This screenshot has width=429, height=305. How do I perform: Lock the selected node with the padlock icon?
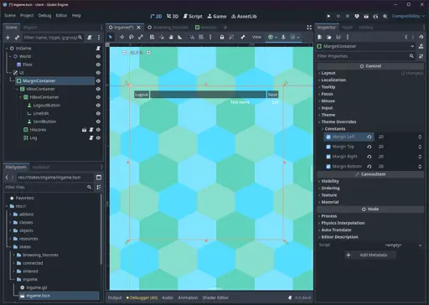tap(222, 37)
